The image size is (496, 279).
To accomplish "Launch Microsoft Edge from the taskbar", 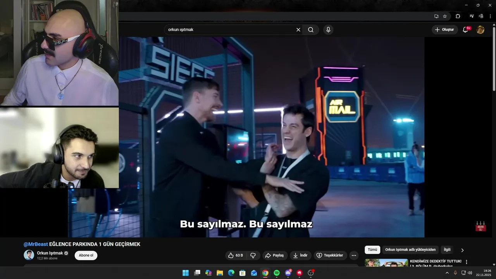I will 231,273.
